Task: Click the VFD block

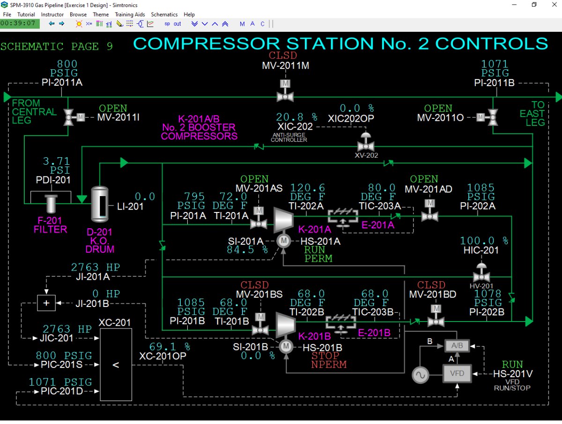Action: [x=457, y=373]
